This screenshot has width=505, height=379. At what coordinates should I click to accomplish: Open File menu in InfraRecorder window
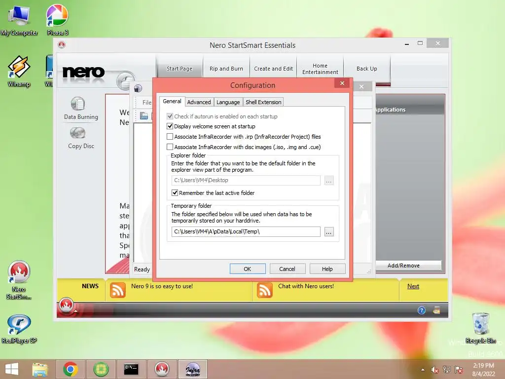click(146, 102)
